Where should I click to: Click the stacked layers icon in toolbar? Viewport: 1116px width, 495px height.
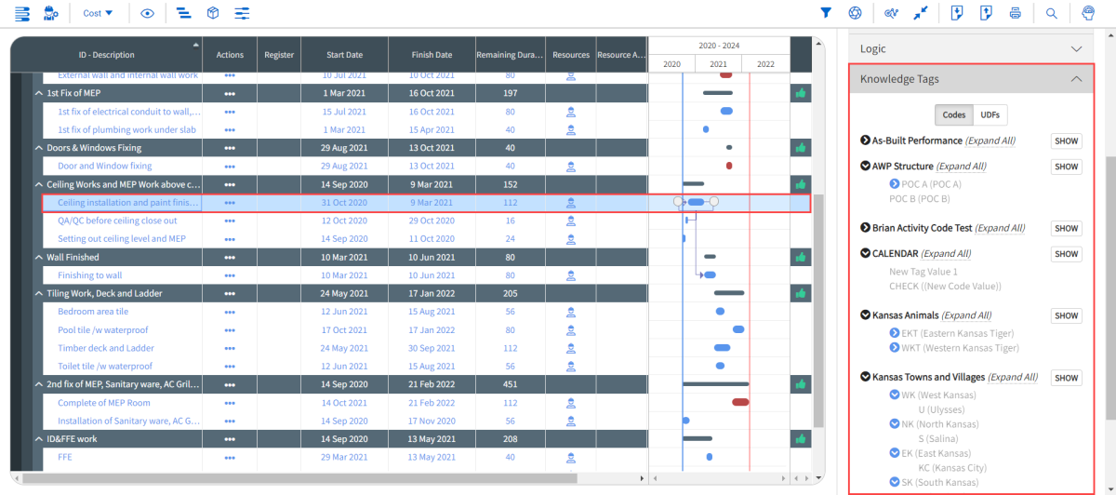[x=21, y=13]
